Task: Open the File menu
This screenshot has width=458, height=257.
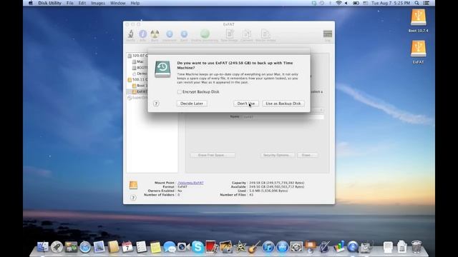Action: coord(70,3)
